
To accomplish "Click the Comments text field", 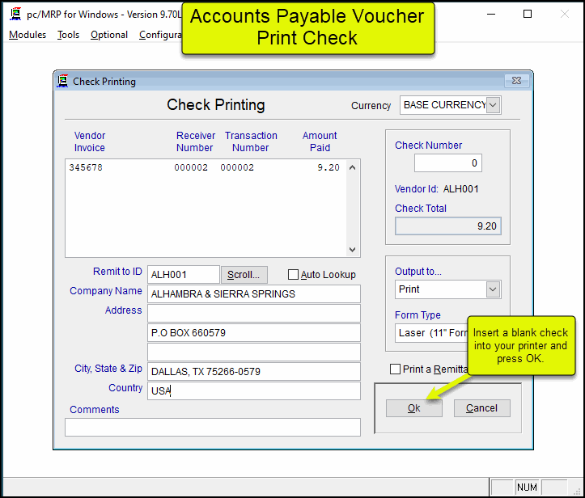I will [x=213, y=427].
